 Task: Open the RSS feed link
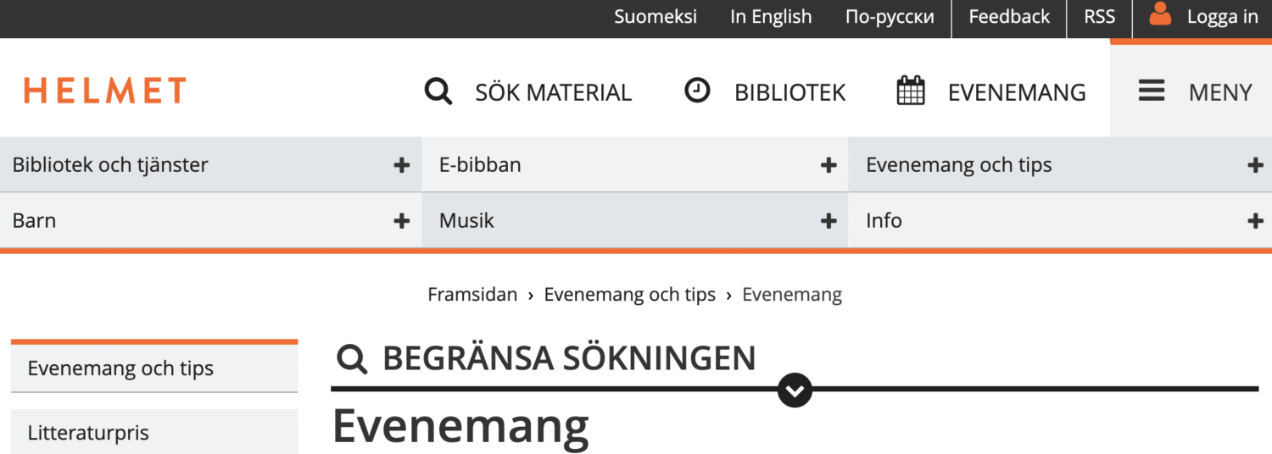pos(1100,17)
